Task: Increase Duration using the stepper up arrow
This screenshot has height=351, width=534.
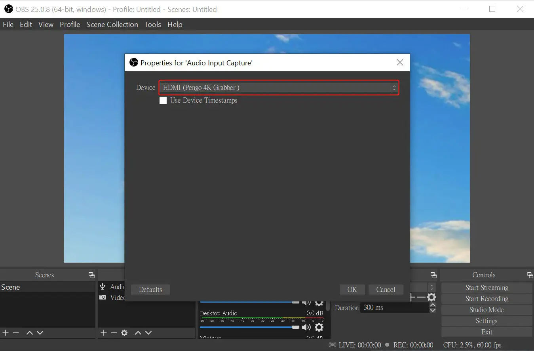Action: pos(433,305)
